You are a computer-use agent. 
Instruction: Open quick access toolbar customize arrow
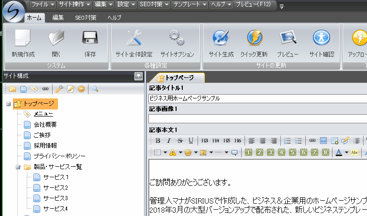pyautogui.click(x=282, y=7)
